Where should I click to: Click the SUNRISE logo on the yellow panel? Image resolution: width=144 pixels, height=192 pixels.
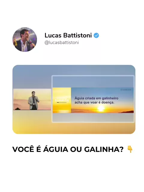point(62,100)
